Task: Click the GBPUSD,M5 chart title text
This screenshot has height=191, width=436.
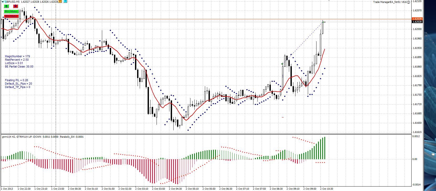Action: (12, 2)
